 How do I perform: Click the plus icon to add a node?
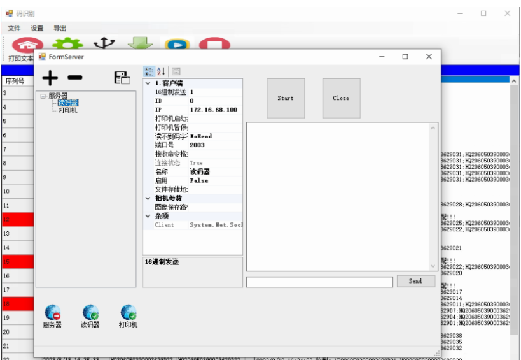tap(50, 78)
